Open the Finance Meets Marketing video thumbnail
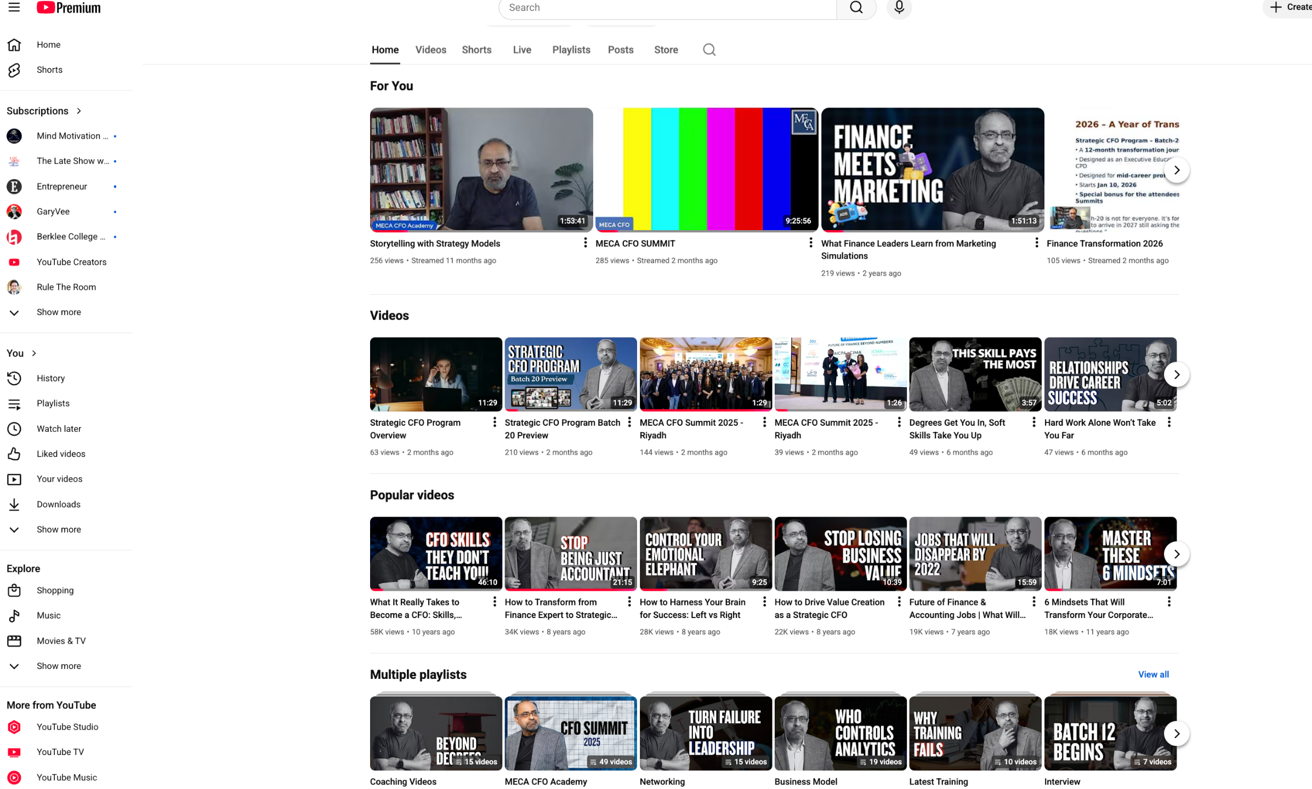The height and width of the screenshot is (789, 1312). click(x=932, y=169)
